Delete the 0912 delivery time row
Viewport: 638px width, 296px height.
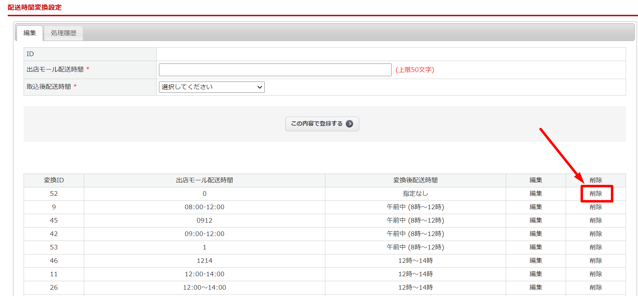596,221
